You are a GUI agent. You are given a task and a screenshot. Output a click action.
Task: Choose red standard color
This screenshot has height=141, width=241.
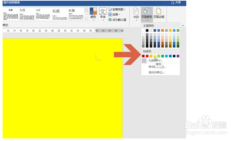point(147,56)
